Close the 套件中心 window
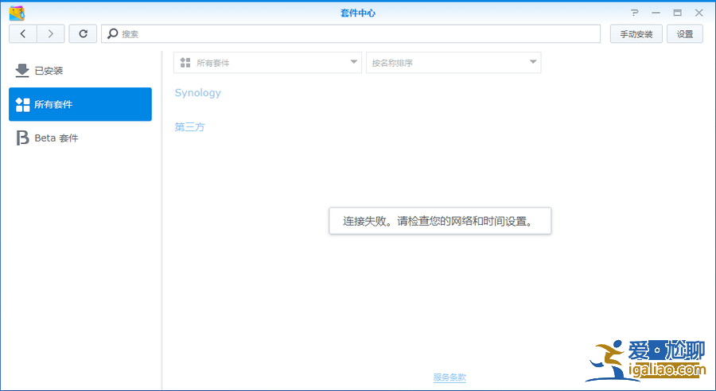 click(x=699, y=13)
